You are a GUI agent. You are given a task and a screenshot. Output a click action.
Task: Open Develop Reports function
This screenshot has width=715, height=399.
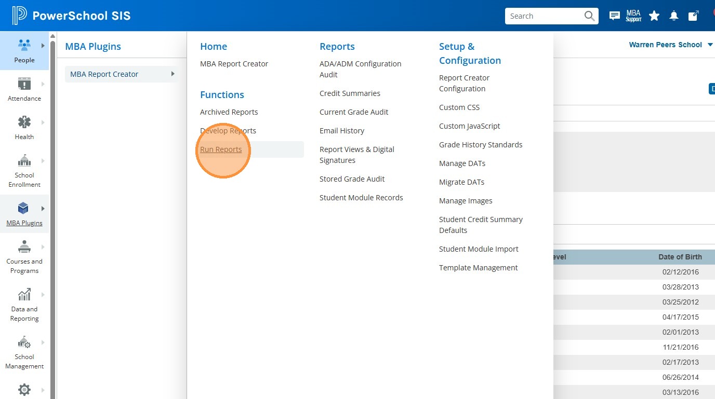[228, 131]
